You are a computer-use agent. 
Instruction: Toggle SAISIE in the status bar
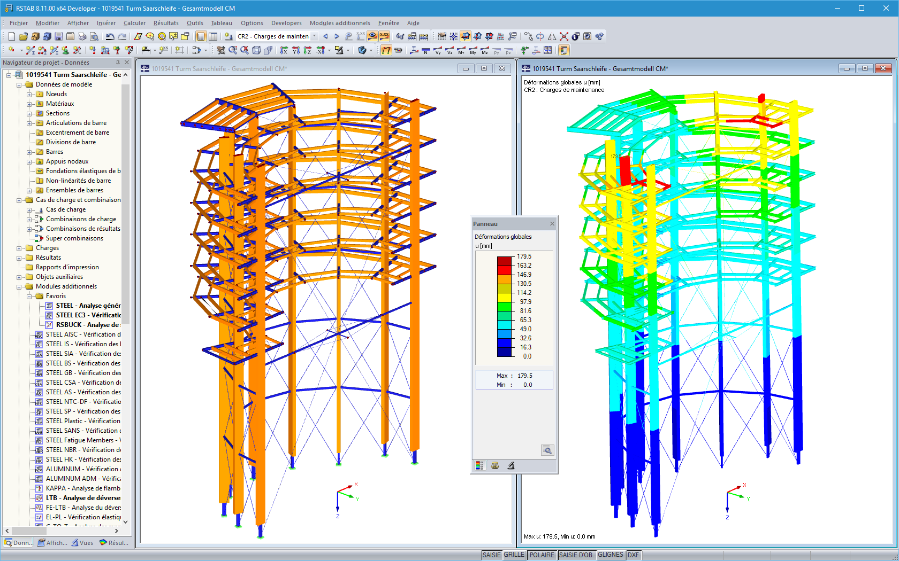coord(492,555)
